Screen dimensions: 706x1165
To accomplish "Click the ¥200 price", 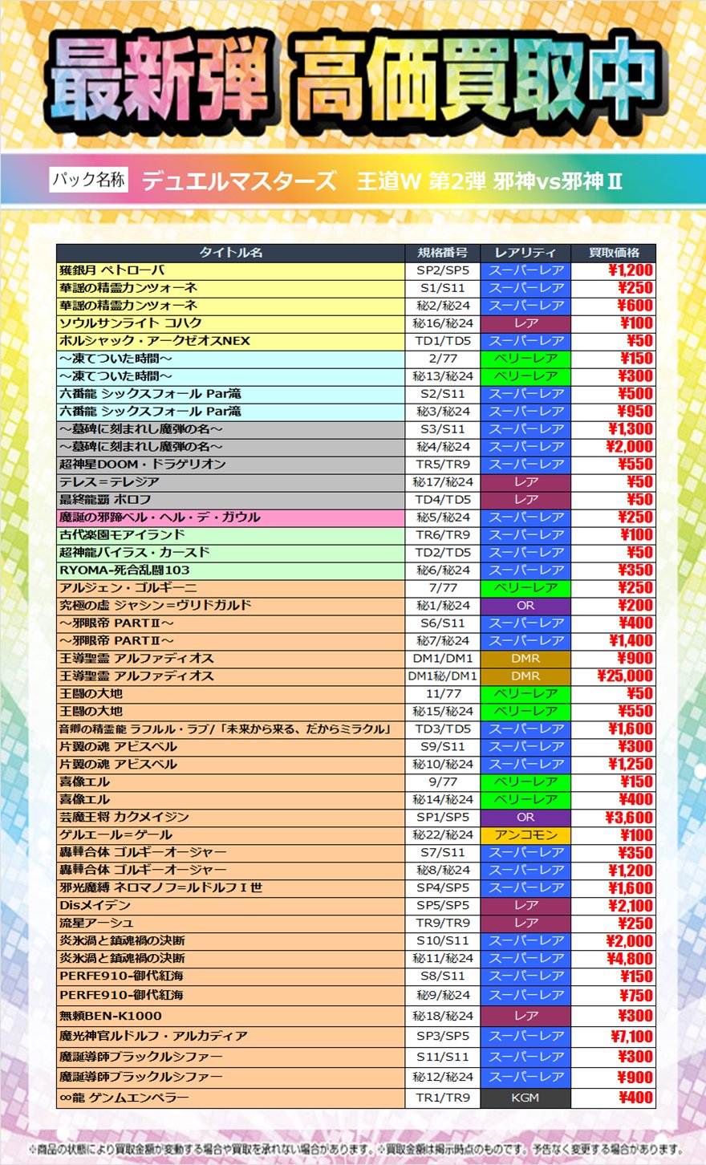I will pos(635,606).
